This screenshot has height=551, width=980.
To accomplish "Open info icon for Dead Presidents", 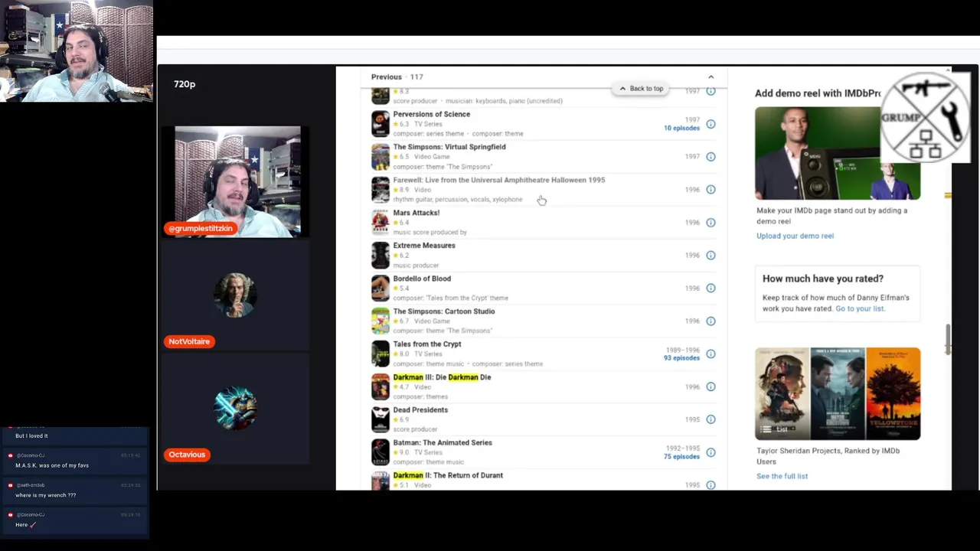I will click(710, 419).
